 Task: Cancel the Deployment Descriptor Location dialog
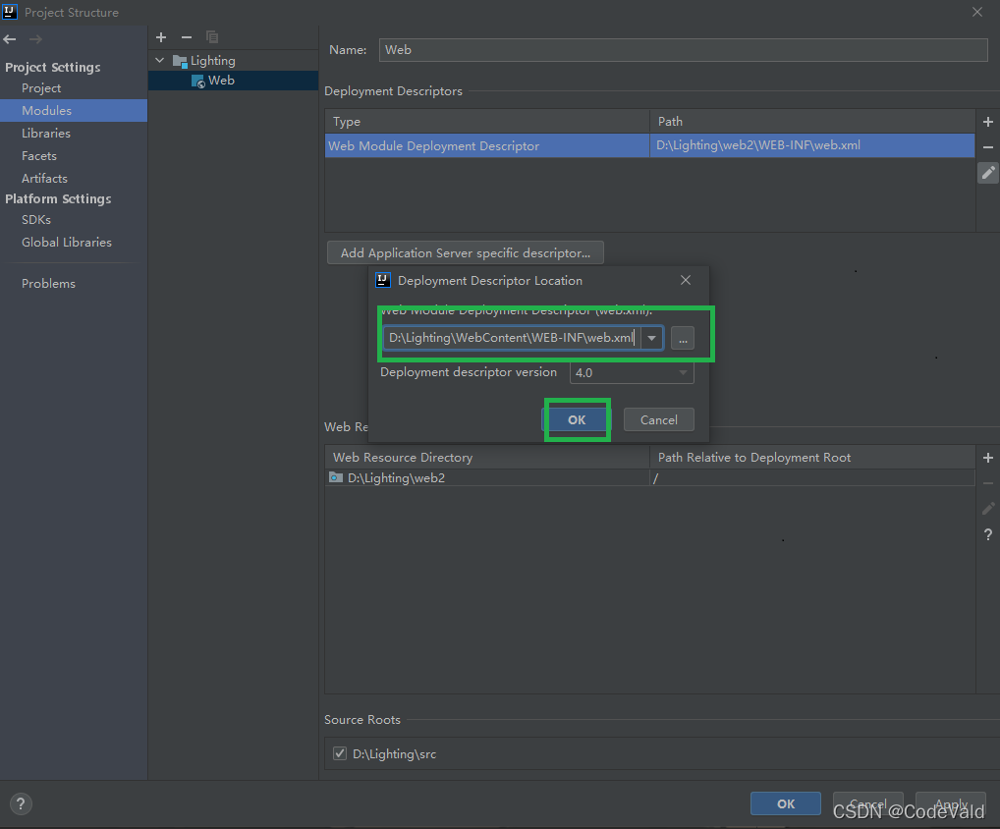tap(659, 419)
